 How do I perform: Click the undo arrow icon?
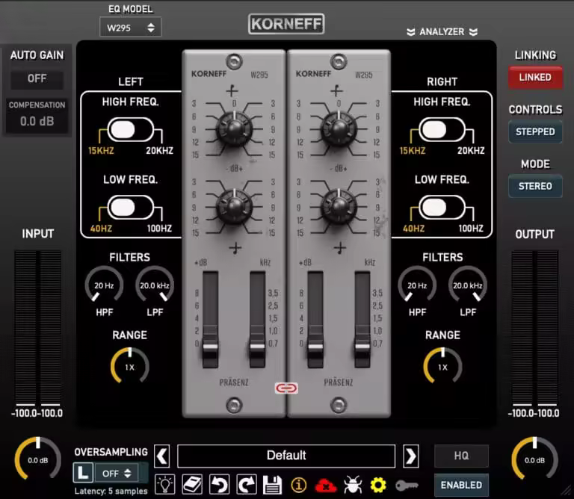pyautogui.click(x=219, y=484)
